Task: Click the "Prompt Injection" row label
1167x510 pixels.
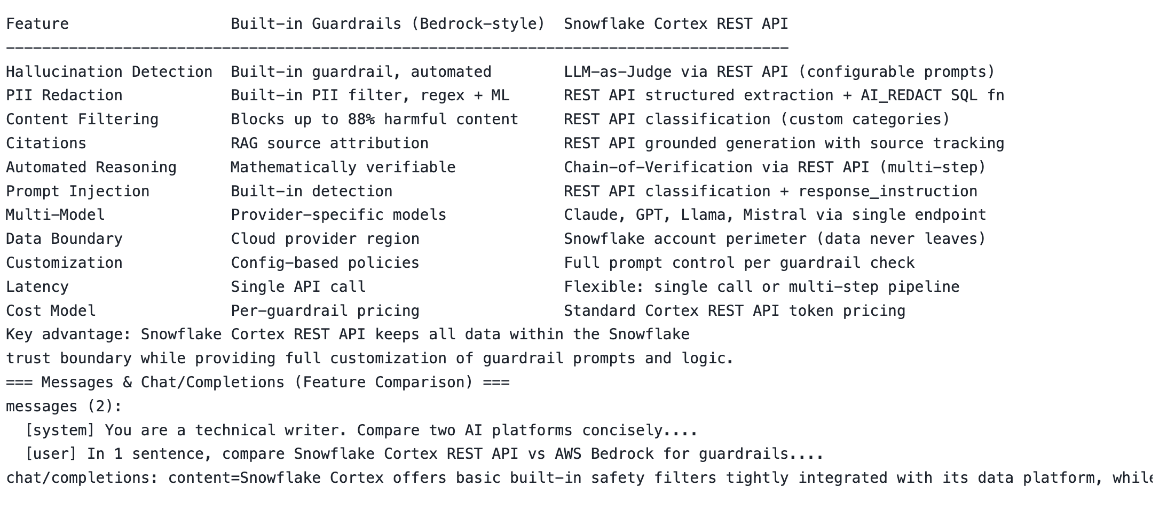Action: coord(77,192)
